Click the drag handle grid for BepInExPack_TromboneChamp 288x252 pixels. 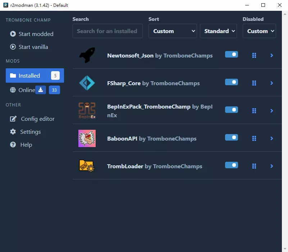coord(254,111)
